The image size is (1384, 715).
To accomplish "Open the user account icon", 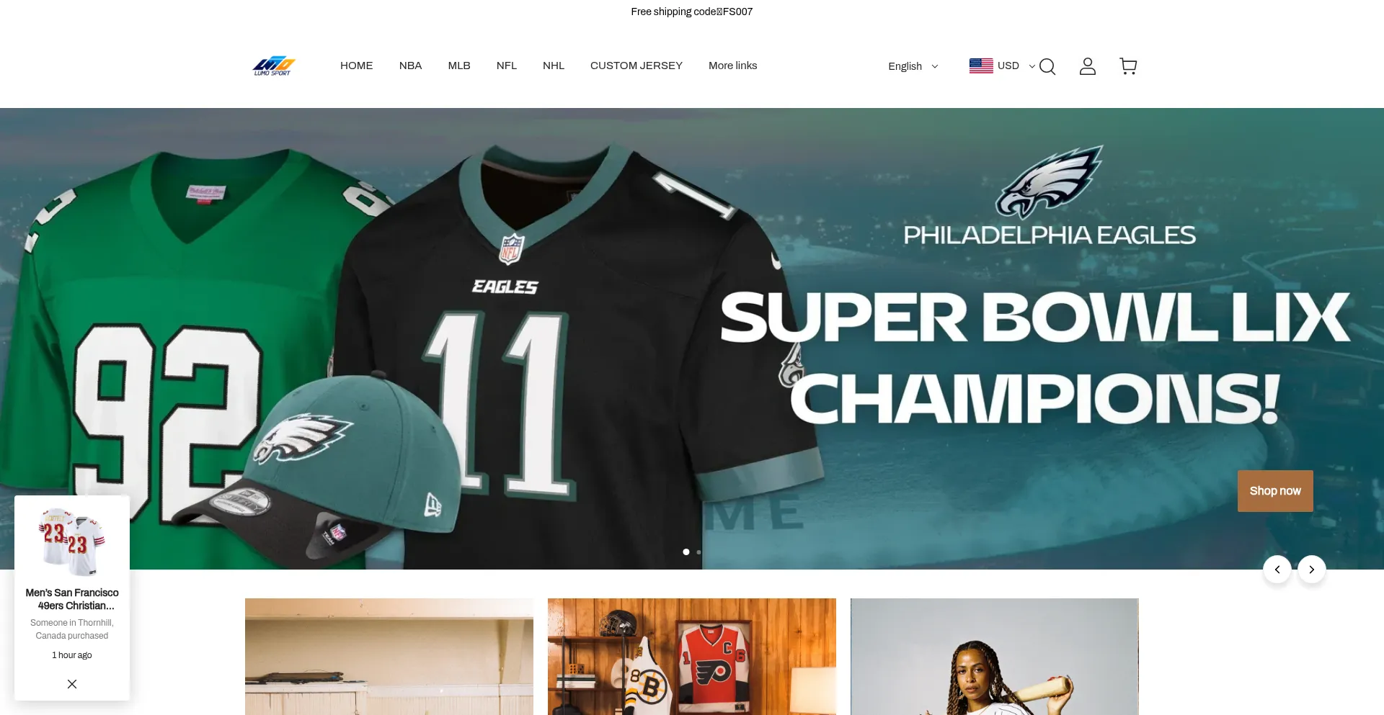I will click(1088, 66).
